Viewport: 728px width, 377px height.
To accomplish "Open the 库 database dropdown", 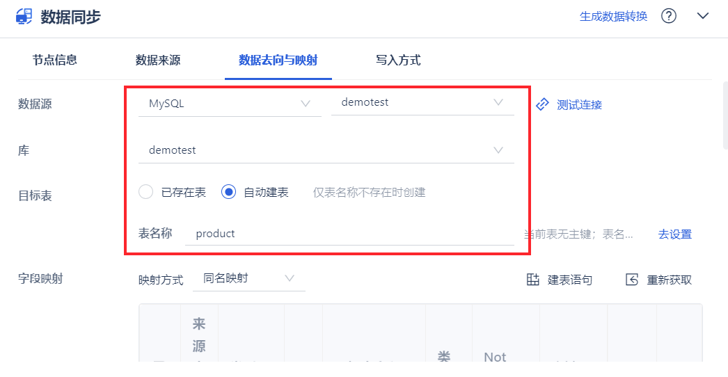I will click(326, 150).
